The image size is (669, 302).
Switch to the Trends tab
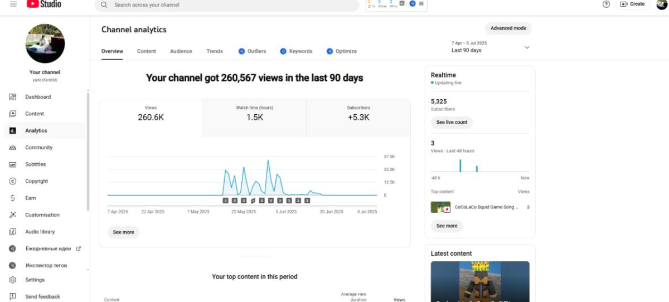click(215, 51)
